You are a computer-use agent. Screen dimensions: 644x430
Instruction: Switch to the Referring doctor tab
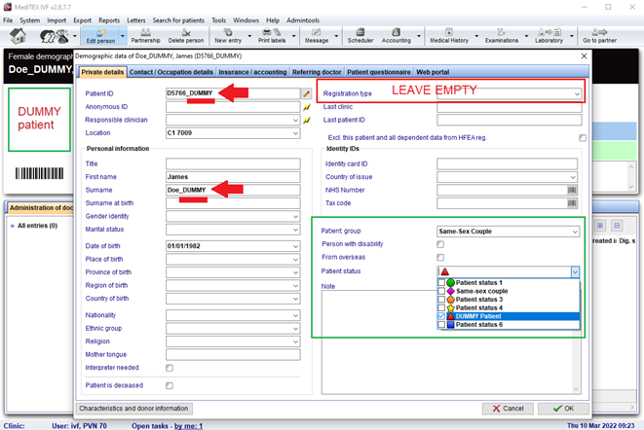(317, 72)
